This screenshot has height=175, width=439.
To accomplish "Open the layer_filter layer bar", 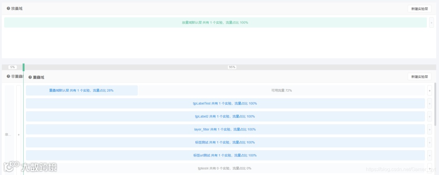I will 225,129.
